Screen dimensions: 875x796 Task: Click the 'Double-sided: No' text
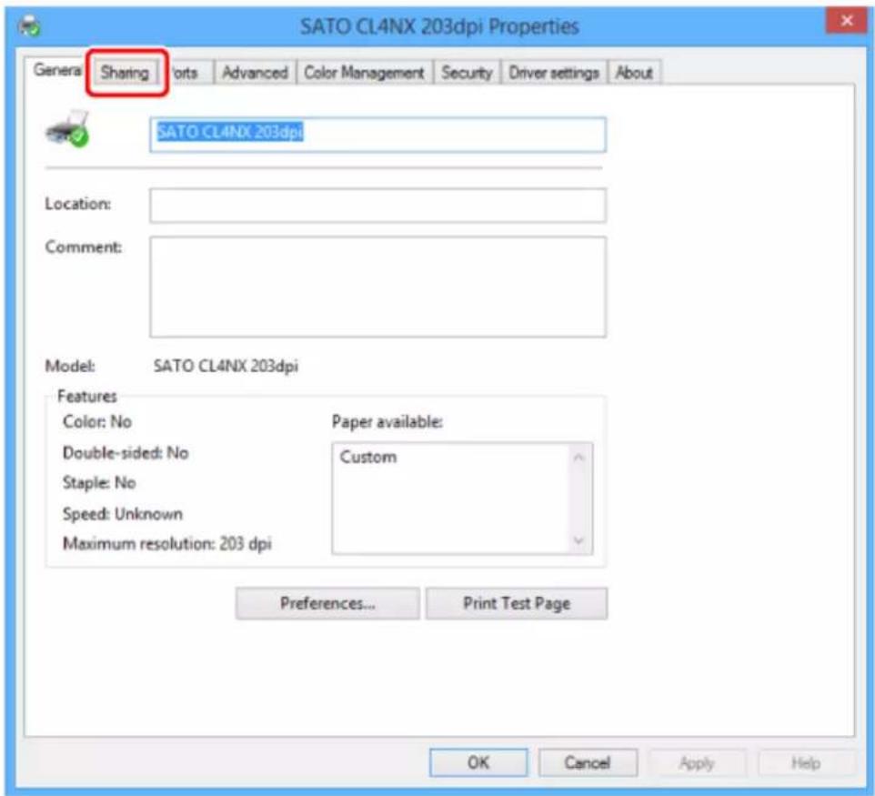click(126, 453)
